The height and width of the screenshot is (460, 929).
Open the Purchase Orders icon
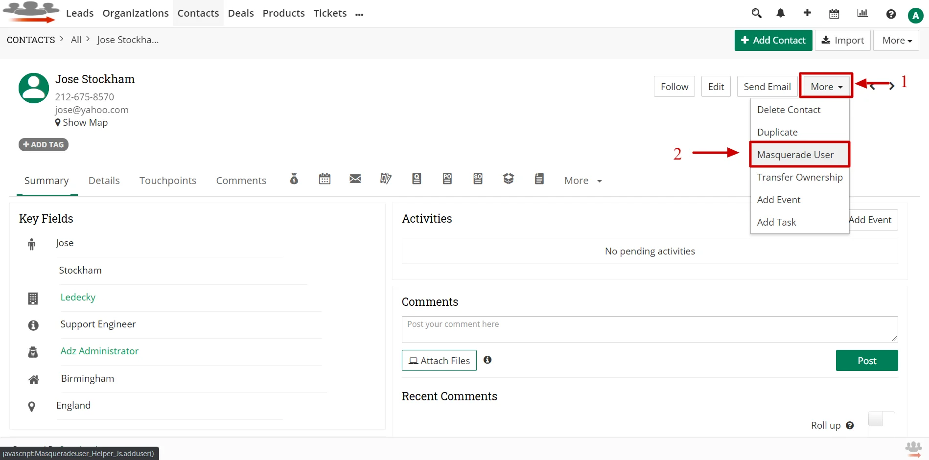click(x=447, y=179)
